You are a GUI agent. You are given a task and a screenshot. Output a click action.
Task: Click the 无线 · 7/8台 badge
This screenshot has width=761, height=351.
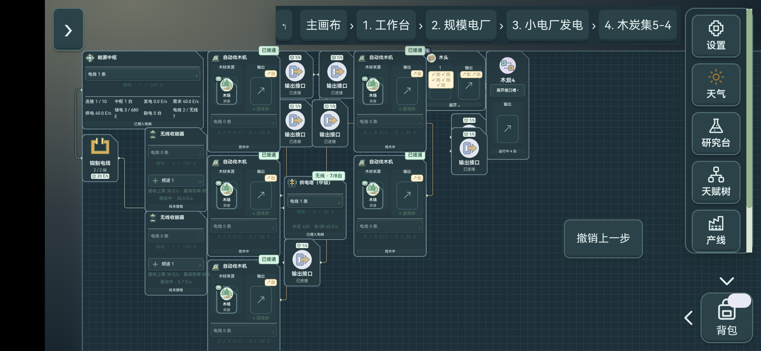[328, 176]
